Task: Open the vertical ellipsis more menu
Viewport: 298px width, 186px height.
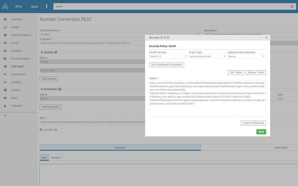Action: point(47,7)
